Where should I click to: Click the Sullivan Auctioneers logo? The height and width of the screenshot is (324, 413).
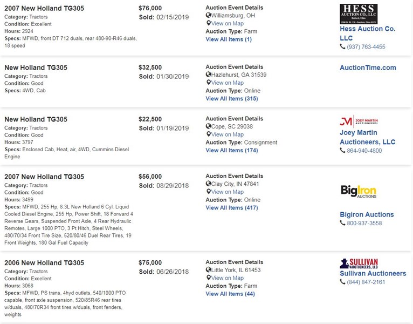click(359, 263)
